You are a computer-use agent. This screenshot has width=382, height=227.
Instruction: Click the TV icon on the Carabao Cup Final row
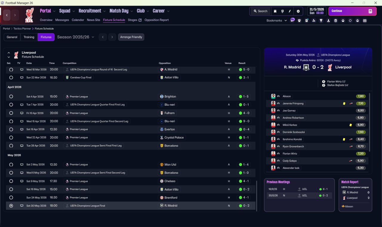point(22,77)
